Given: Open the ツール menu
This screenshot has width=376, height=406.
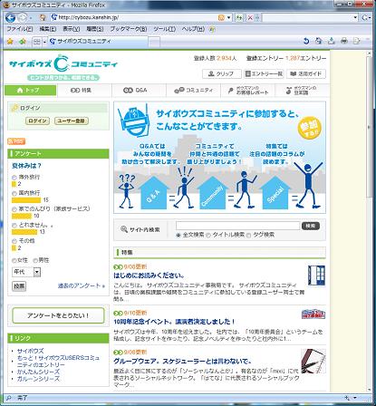Looking at the screenshot, I should click(x=165, y=29).
